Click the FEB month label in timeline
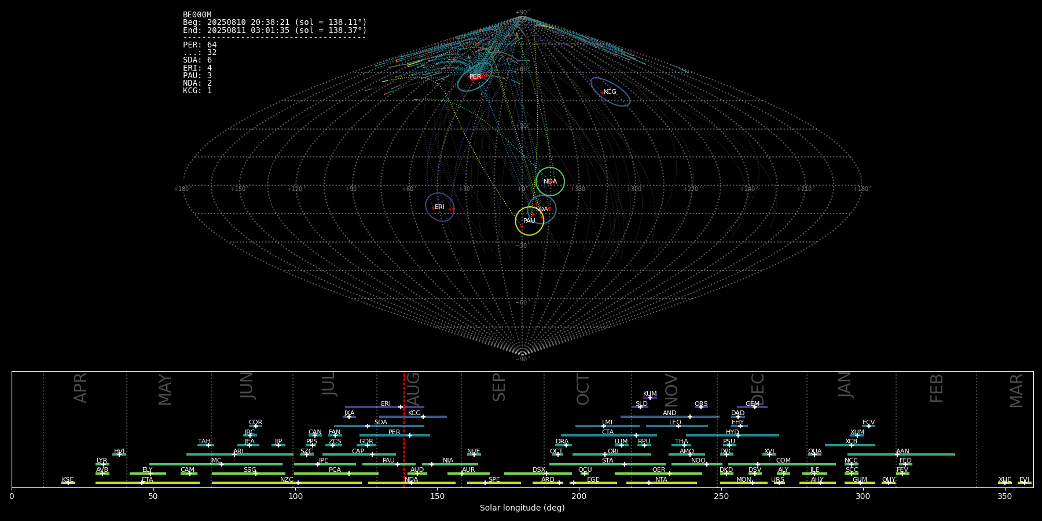1042x521 pixels. click(x=937, y=388)
